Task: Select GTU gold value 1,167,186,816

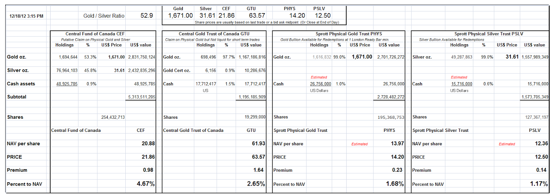Action: pos(252,57)
